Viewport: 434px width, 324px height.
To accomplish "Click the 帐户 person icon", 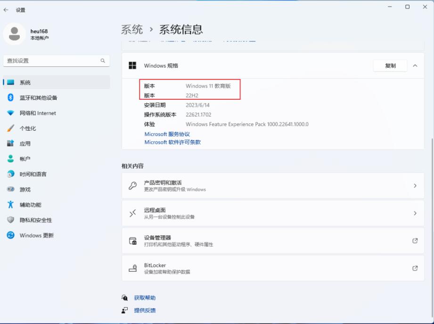I will pos(10,158).
